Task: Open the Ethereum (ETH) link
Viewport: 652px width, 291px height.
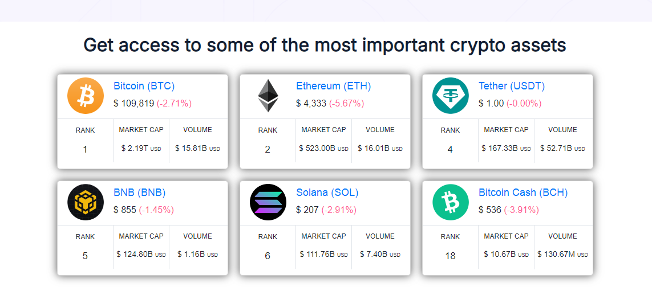Action: tap(333, 86)
